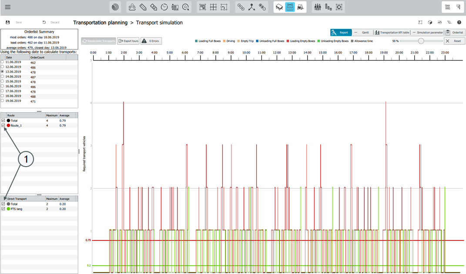Click the Recalculate Transports button
466x274 pixels.
coord(99,41)
